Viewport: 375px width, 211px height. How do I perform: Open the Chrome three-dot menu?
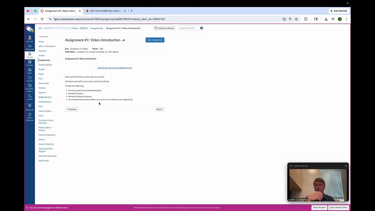[346, 19]
